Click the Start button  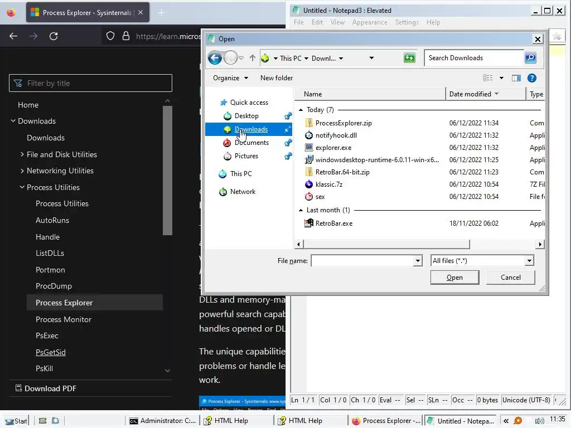pos(16,421)
